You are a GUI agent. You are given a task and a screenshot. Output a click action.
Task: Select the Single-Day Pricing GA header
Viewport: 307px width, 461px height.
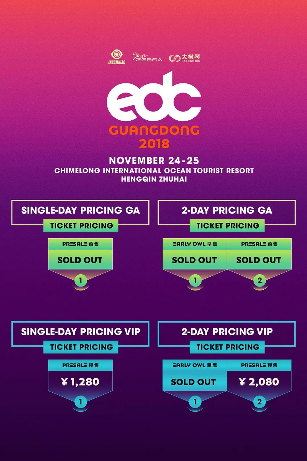pos(80,210)
